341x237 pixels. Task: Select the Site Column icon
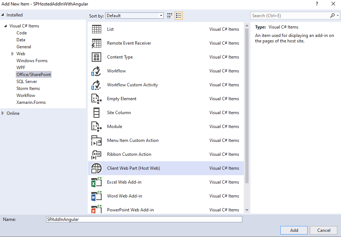pyautogui.click(x=96, y=113)
